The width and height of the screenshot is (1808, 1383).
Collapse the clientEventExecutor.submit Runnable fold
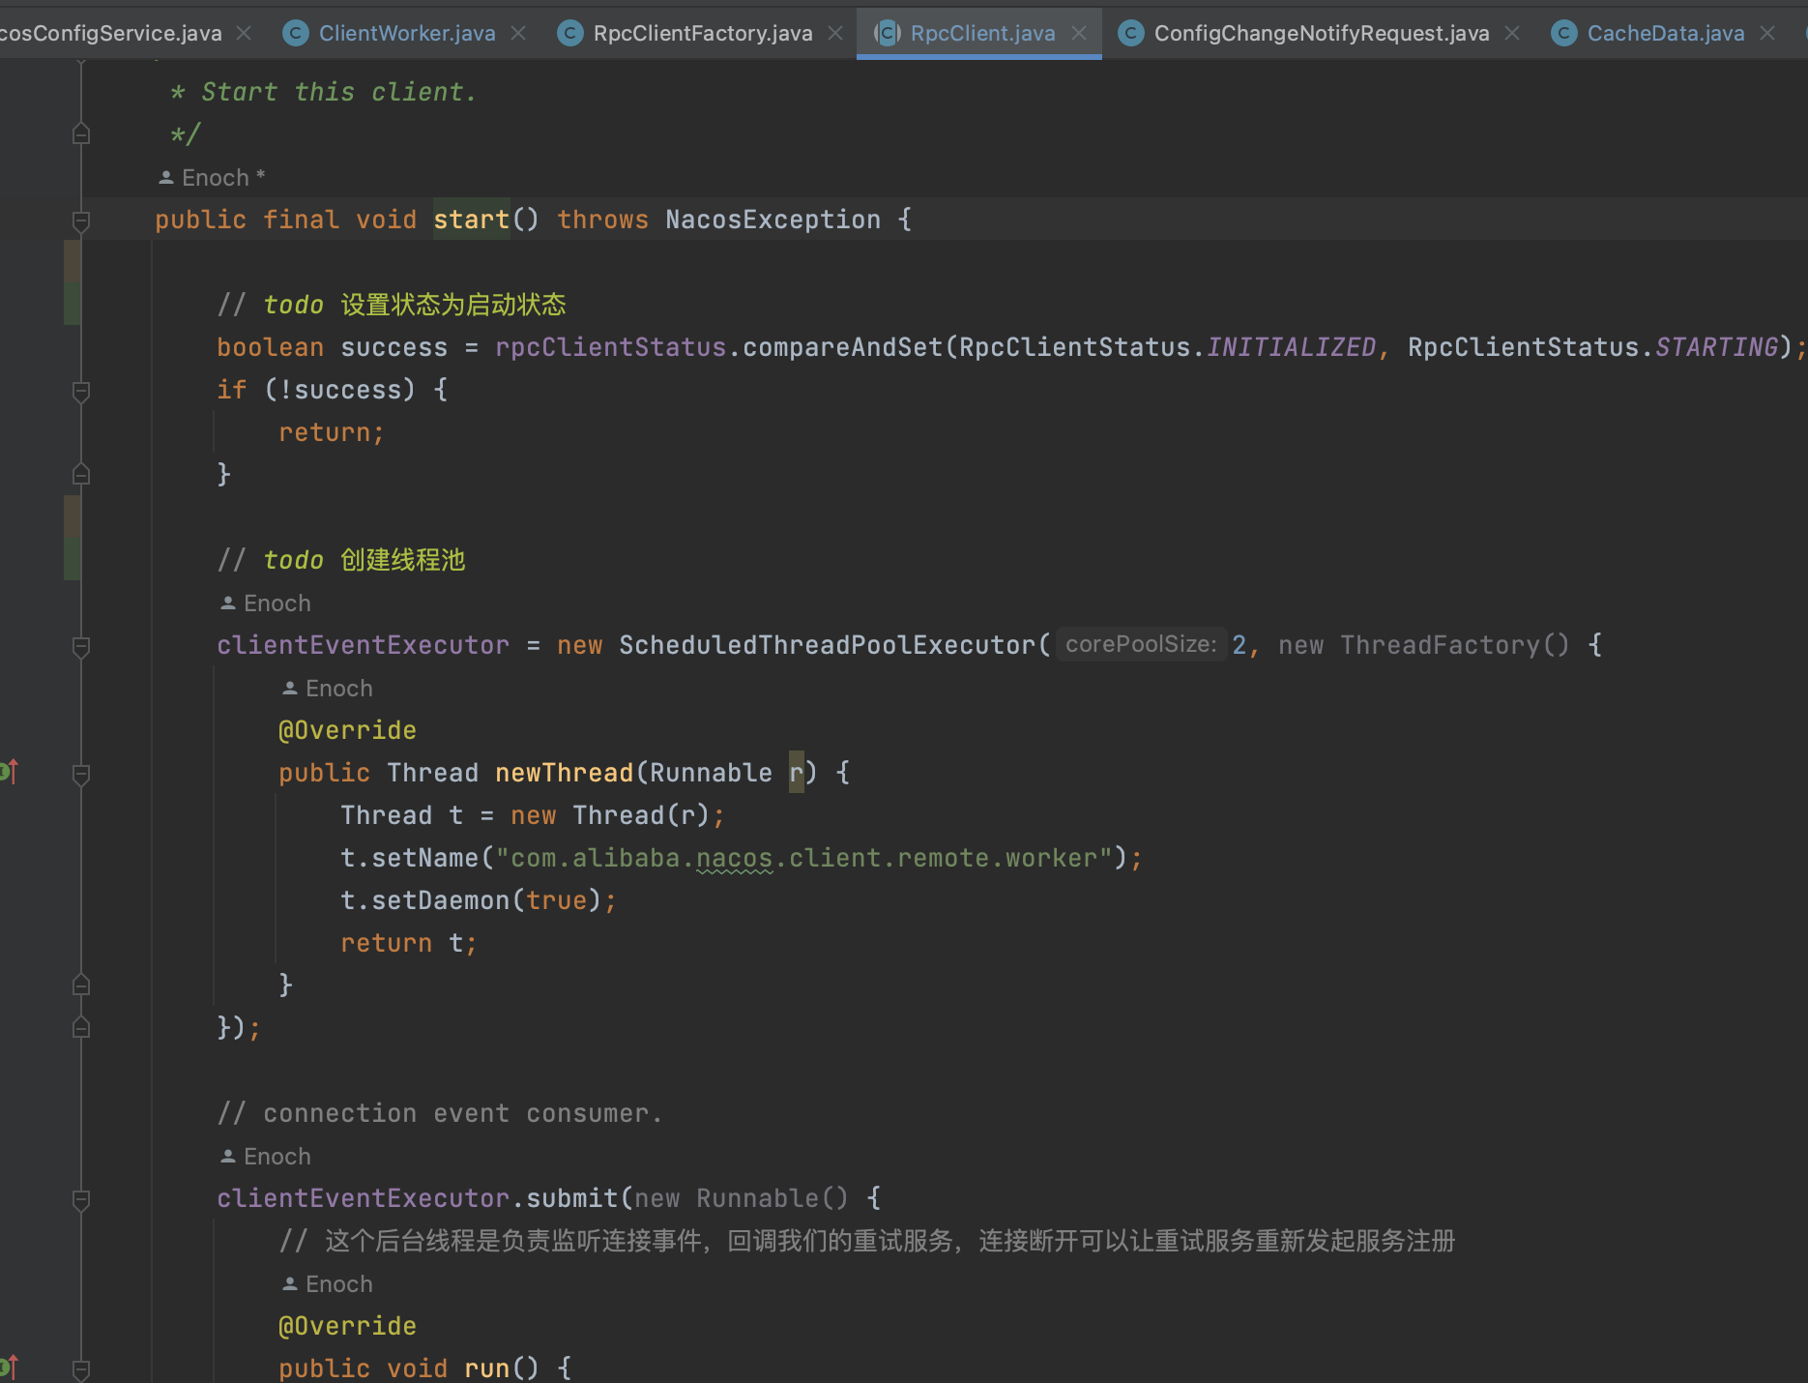[x=81, y=1200]
